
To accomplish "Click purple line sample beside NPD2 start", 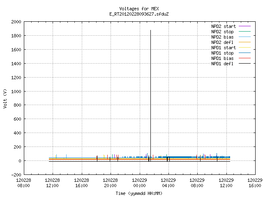I will [245, 26].
